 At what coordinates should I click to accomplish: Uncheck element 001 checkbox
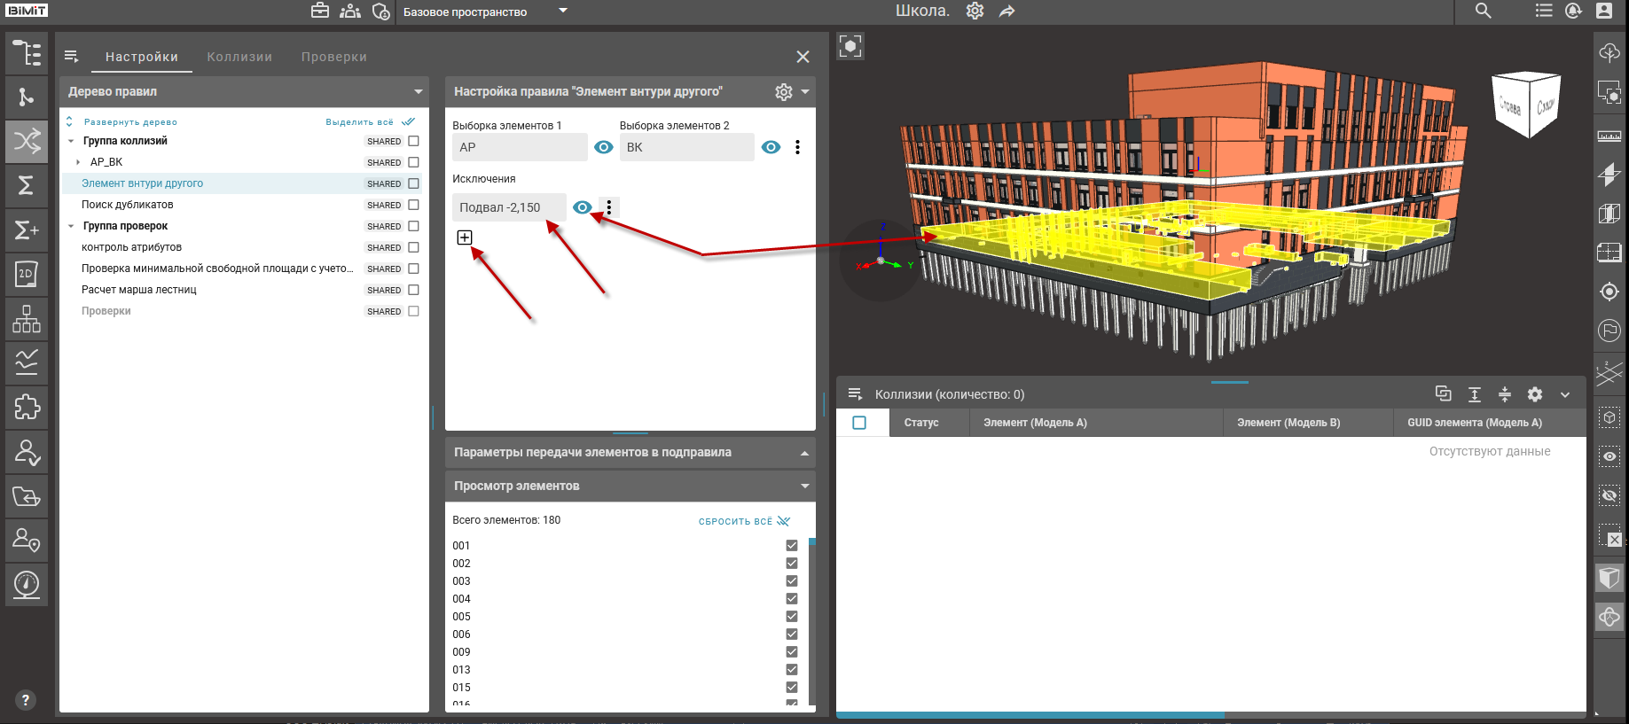792,546
